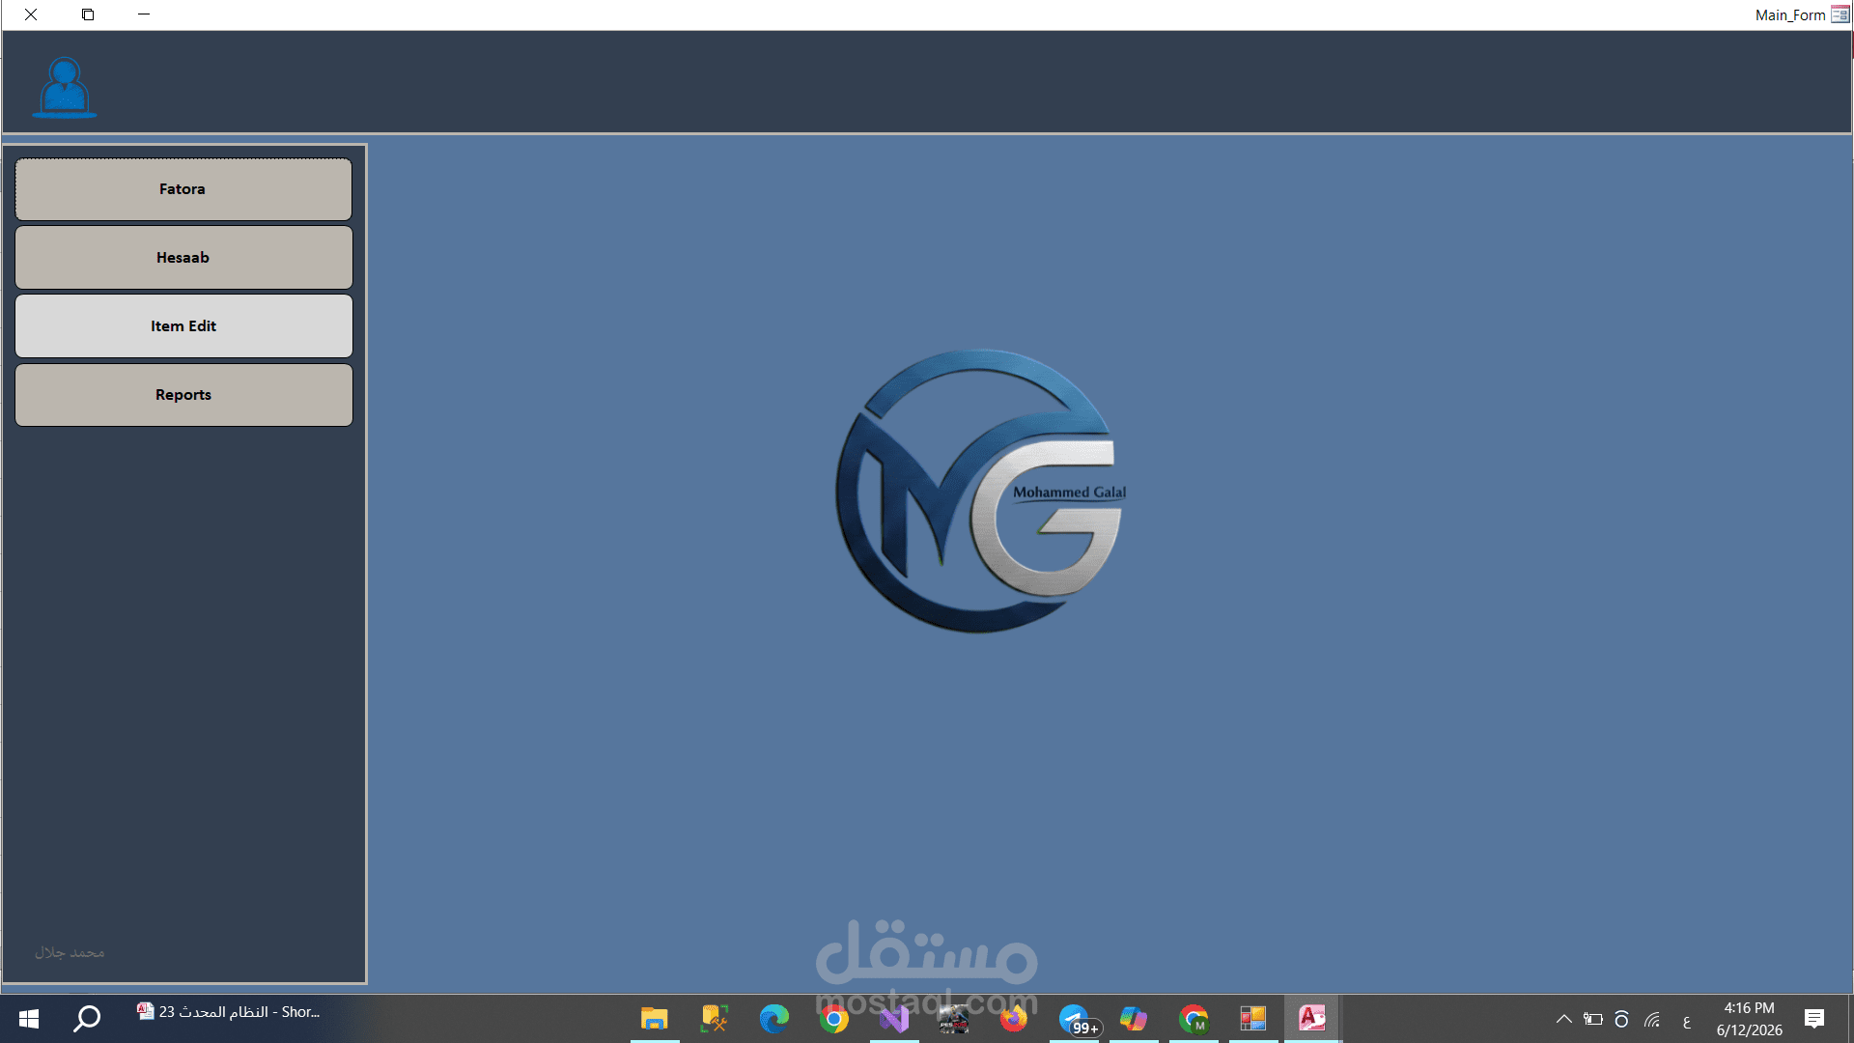
Task: Open the Reports section
Action: [183, 395]
